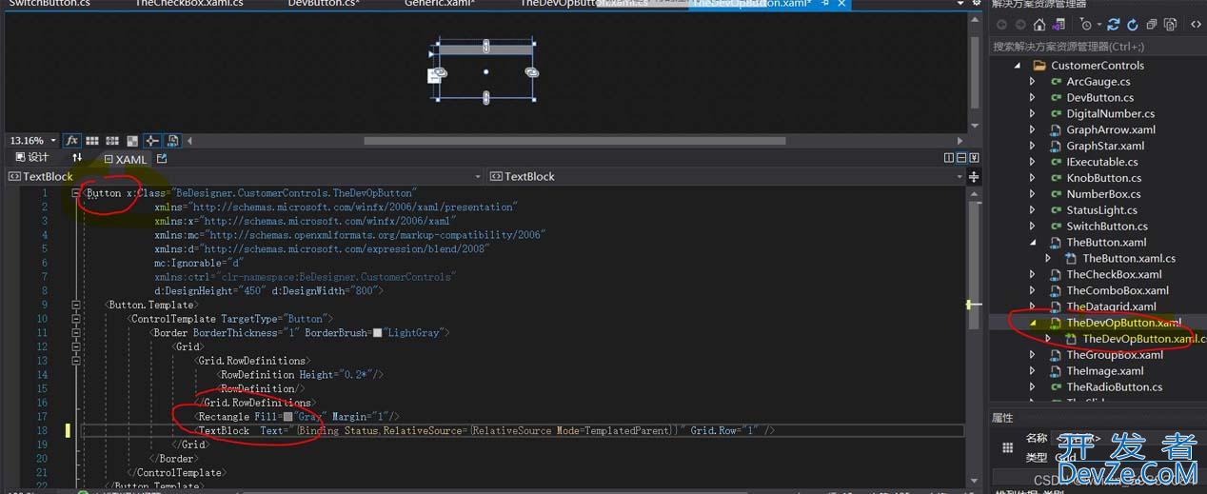The width and height of the screenshot is (1207, 494).
Task: Swap design and XAML panes
Action: (77, 158)
